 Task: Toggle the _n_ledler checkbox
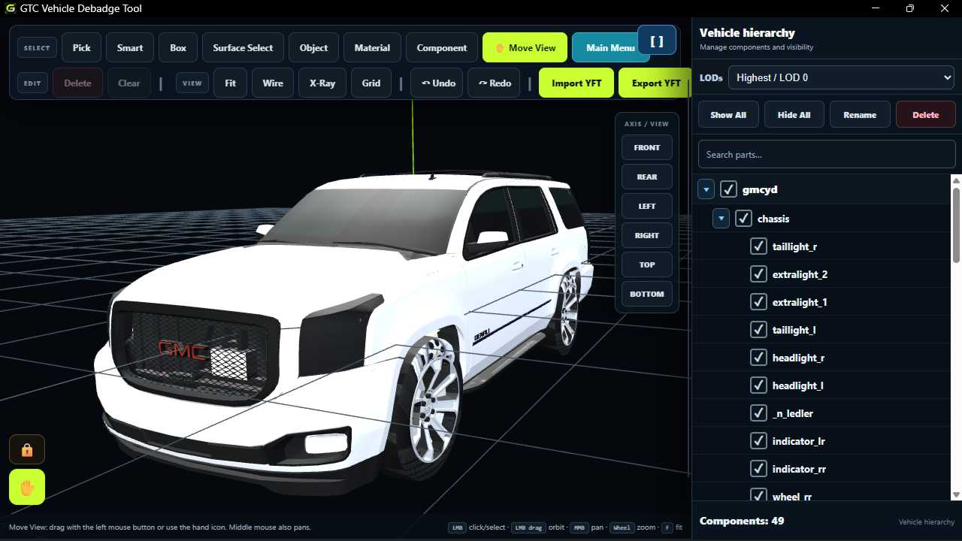(x=758, y=413)
